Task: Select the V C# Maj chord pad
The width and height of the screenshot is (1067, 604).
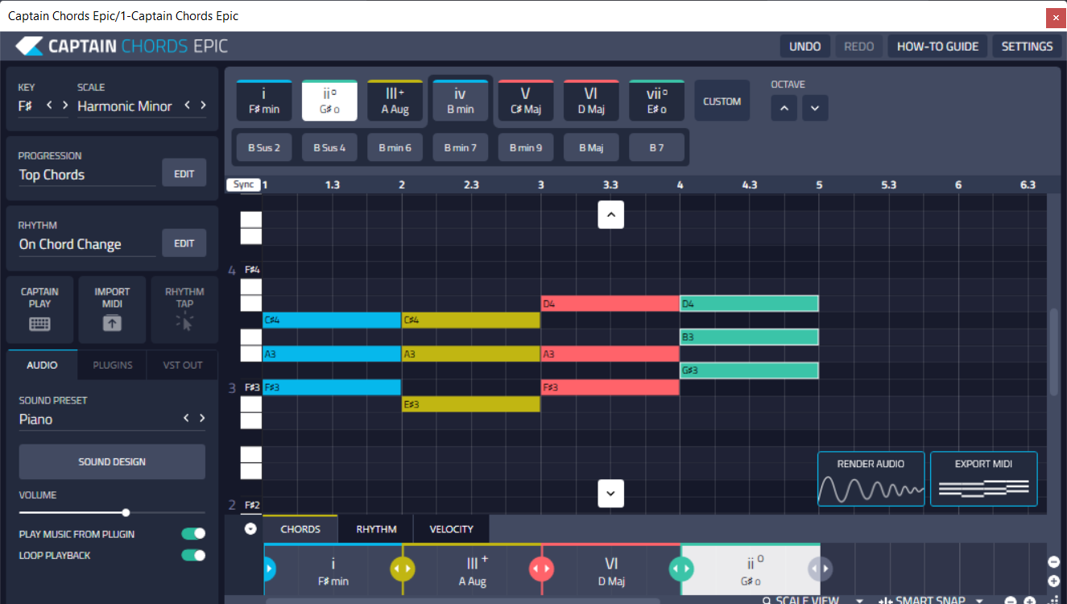Action: pos(526,101)
